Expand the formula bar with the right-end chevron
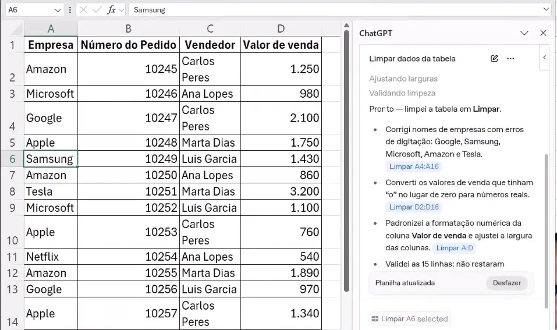This screenshot has width=557, height=330. tap(546, 9)
